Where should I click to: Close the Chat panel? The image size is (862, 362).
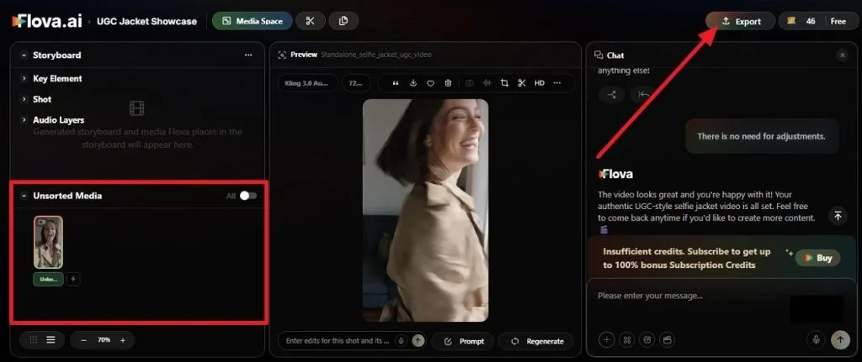pyautogui.click(x=842, y=55)
